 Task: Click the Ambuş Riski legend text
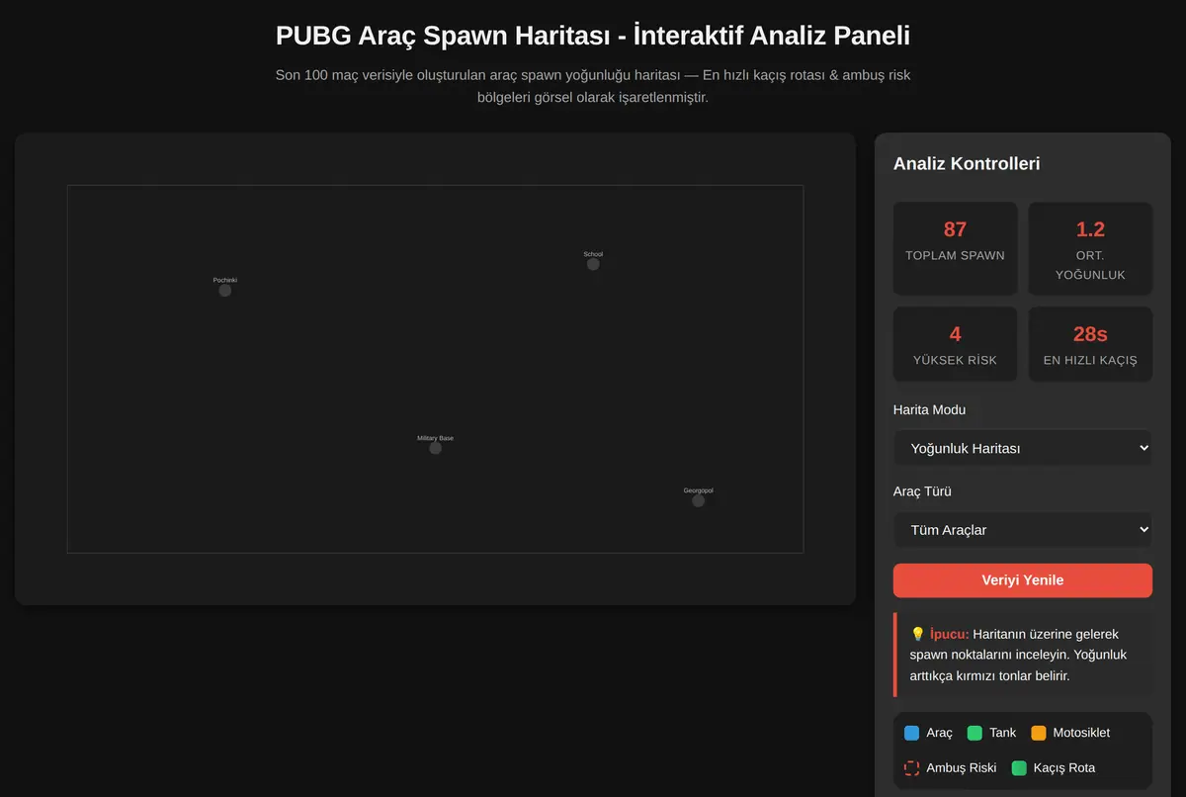(962, 767)
